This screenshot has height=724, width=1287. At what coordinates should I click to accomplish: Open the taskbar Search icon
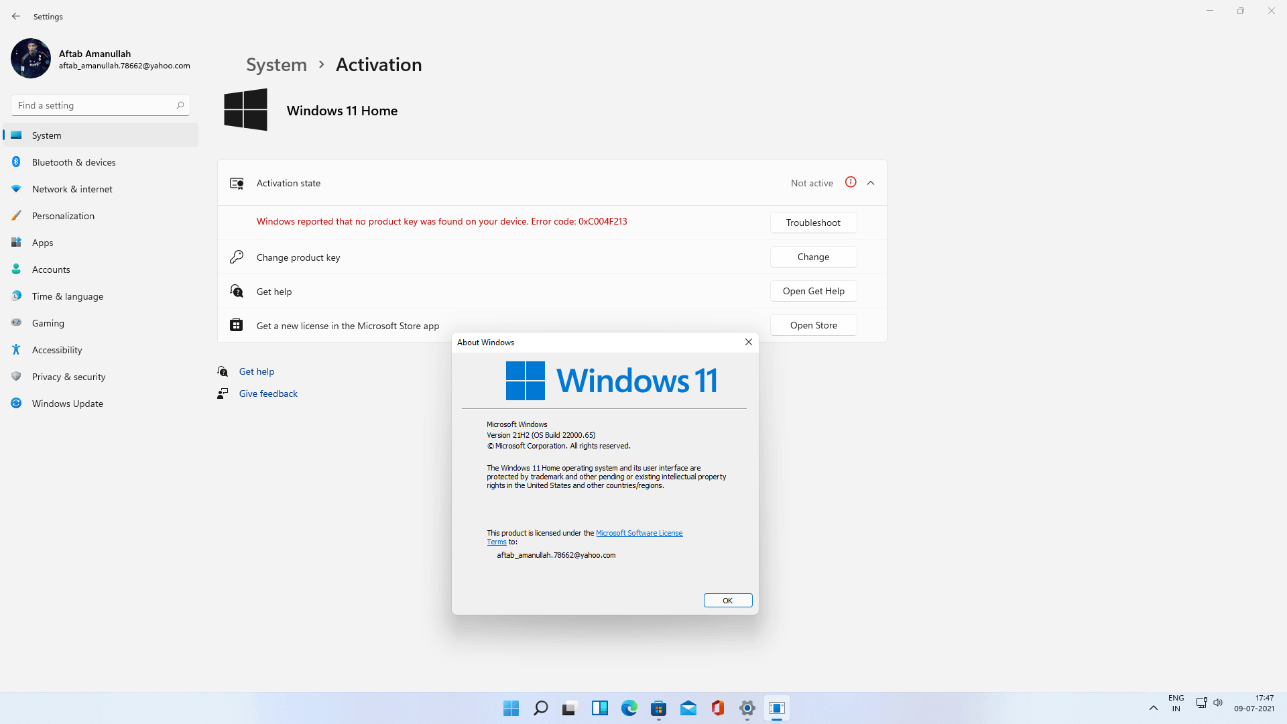(540, 708)
